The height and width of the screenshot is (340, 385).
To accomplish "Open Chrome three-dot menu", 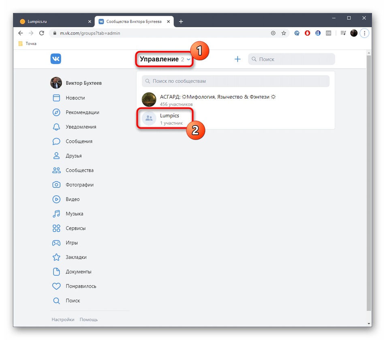I will [x=365, y=33].
